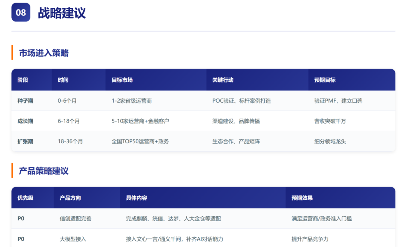Click the 种子期 row label
This screenshot has height=247, width=405.
25,101
